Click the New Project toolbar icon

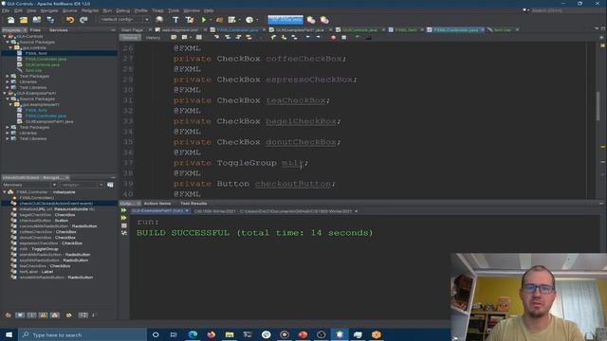click(24, 20)
